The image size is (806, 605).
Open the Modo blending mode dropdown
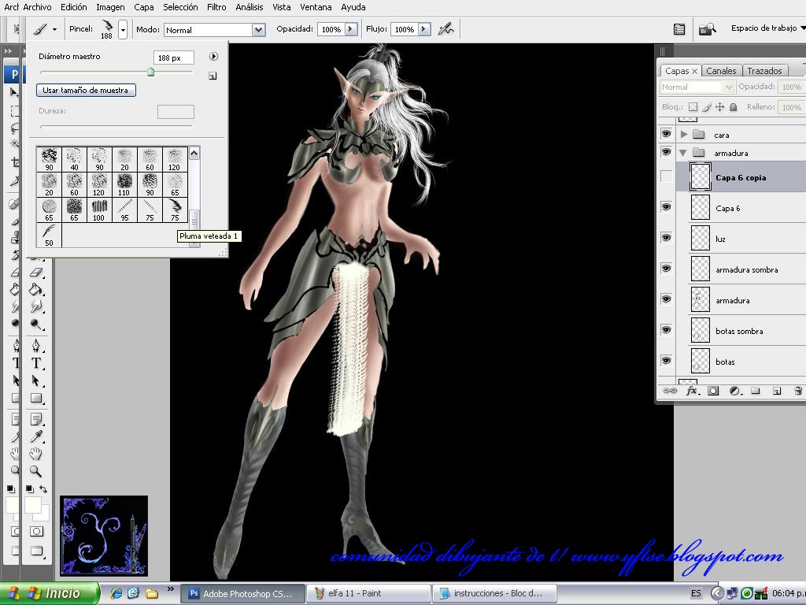258,30
